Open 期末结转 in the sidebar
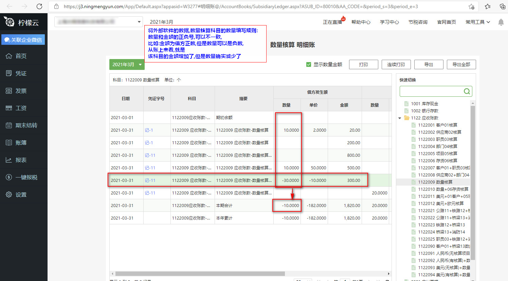This screenshot has height=281, width=508. (x=26, y=125)
